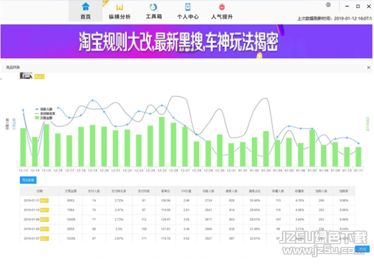Click the 客单价 column header
374x264 pixels.
[166, 191]
